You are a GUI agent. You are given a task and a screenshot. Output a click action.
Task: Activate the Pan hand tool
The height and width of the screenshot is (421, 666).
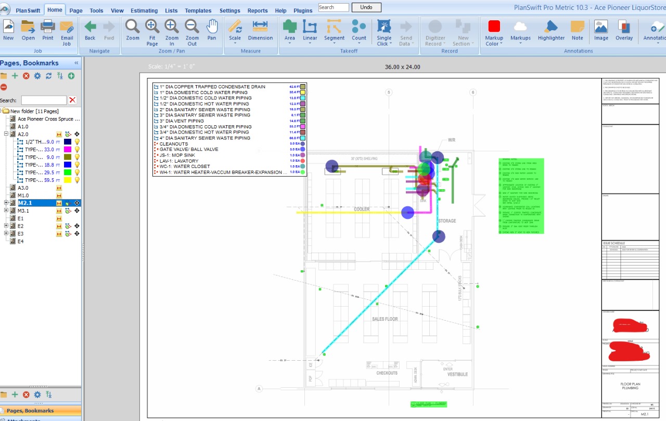pyautogui.click(x=212, y=30)
